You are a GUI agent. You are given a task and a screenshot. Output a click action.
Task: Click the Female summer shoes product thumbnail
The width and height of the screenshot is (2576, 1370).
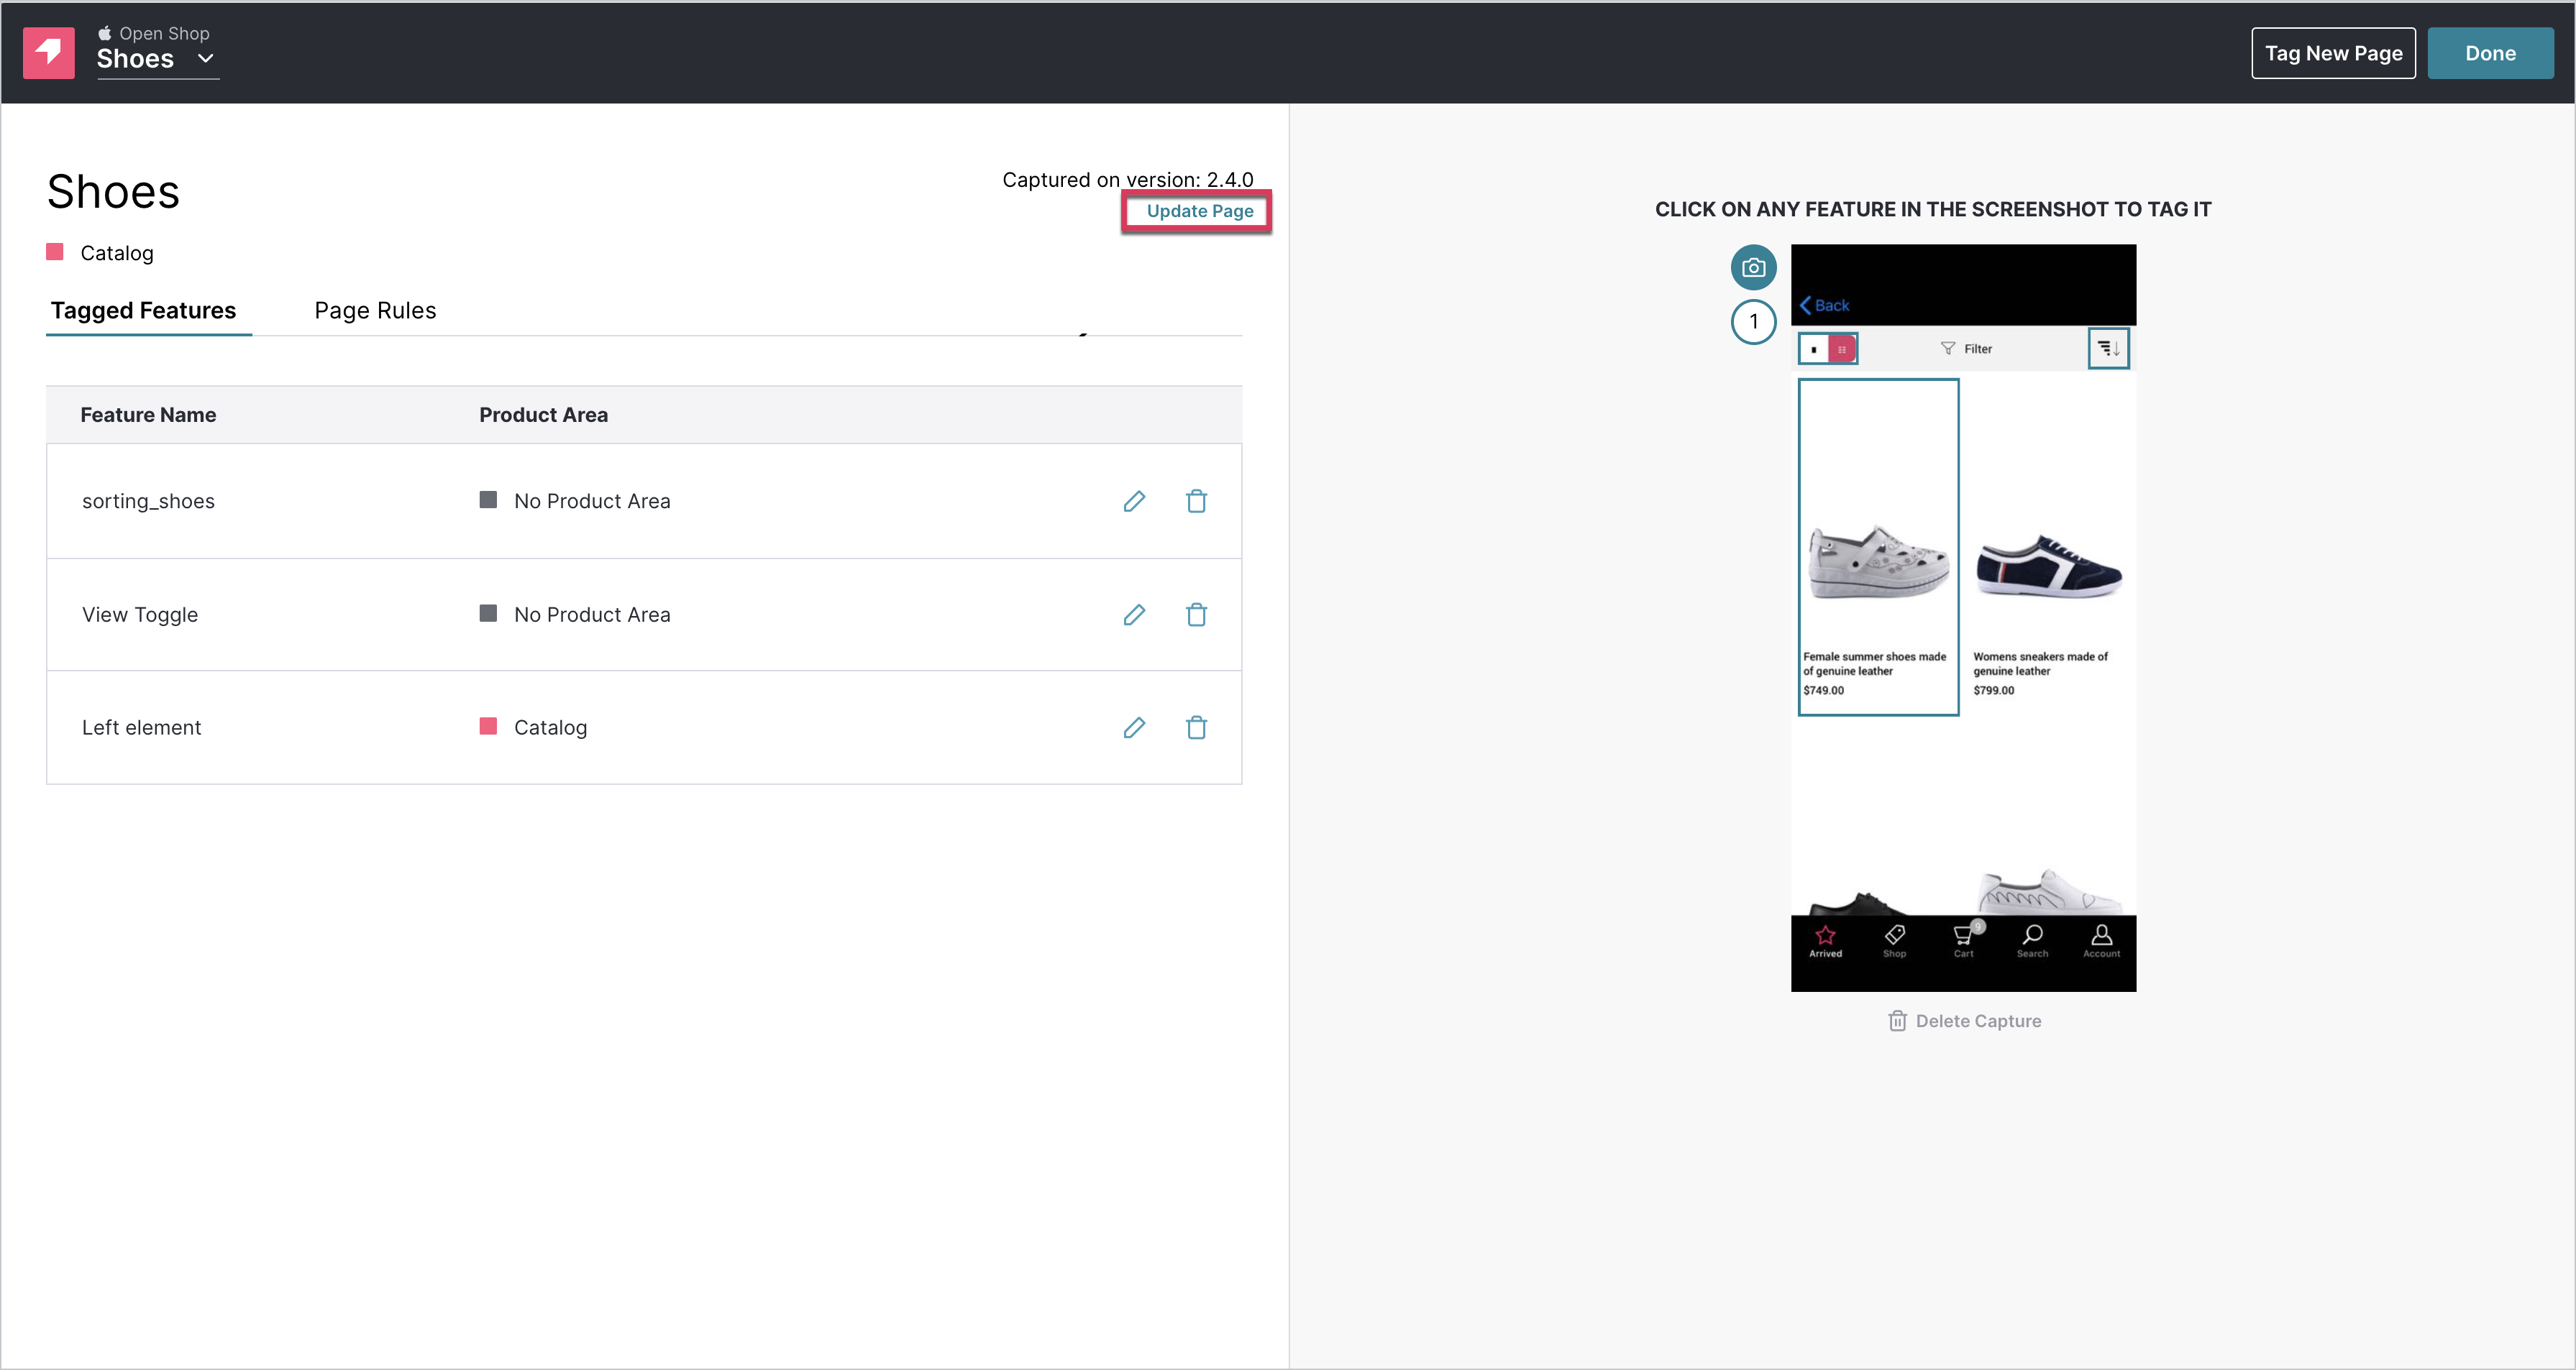1878,546
